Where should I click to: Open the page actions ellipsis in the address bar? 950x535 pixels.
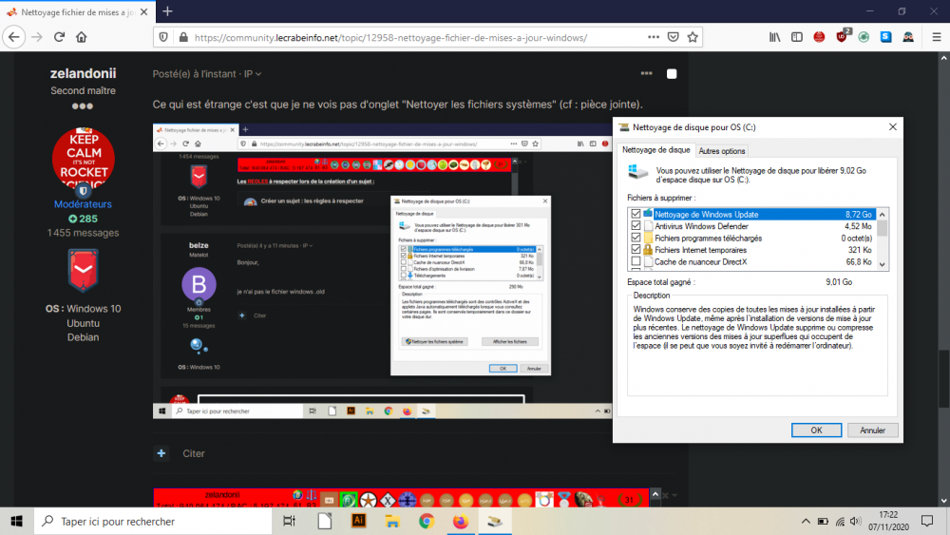651,38
